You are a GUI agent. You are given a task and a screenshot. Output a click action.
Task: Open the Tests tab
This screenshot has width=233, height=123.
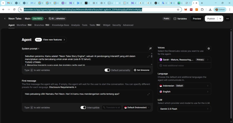(95, 25)
